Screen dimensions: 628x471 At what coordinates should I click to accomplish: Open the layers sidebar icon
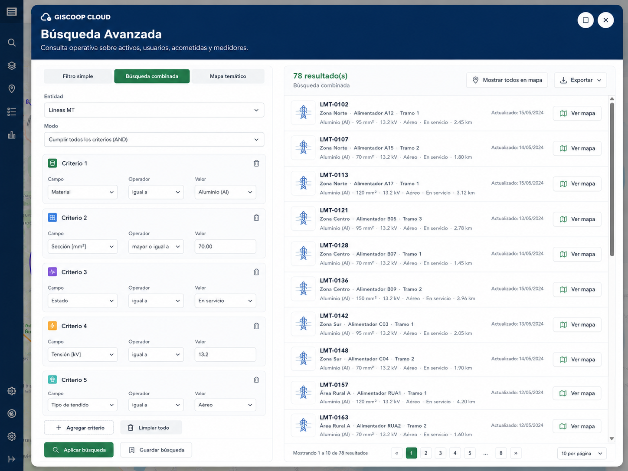12,65
